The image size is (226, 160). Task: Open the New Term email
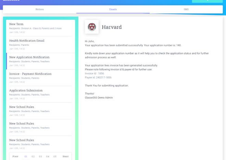[x=40, y=28]
